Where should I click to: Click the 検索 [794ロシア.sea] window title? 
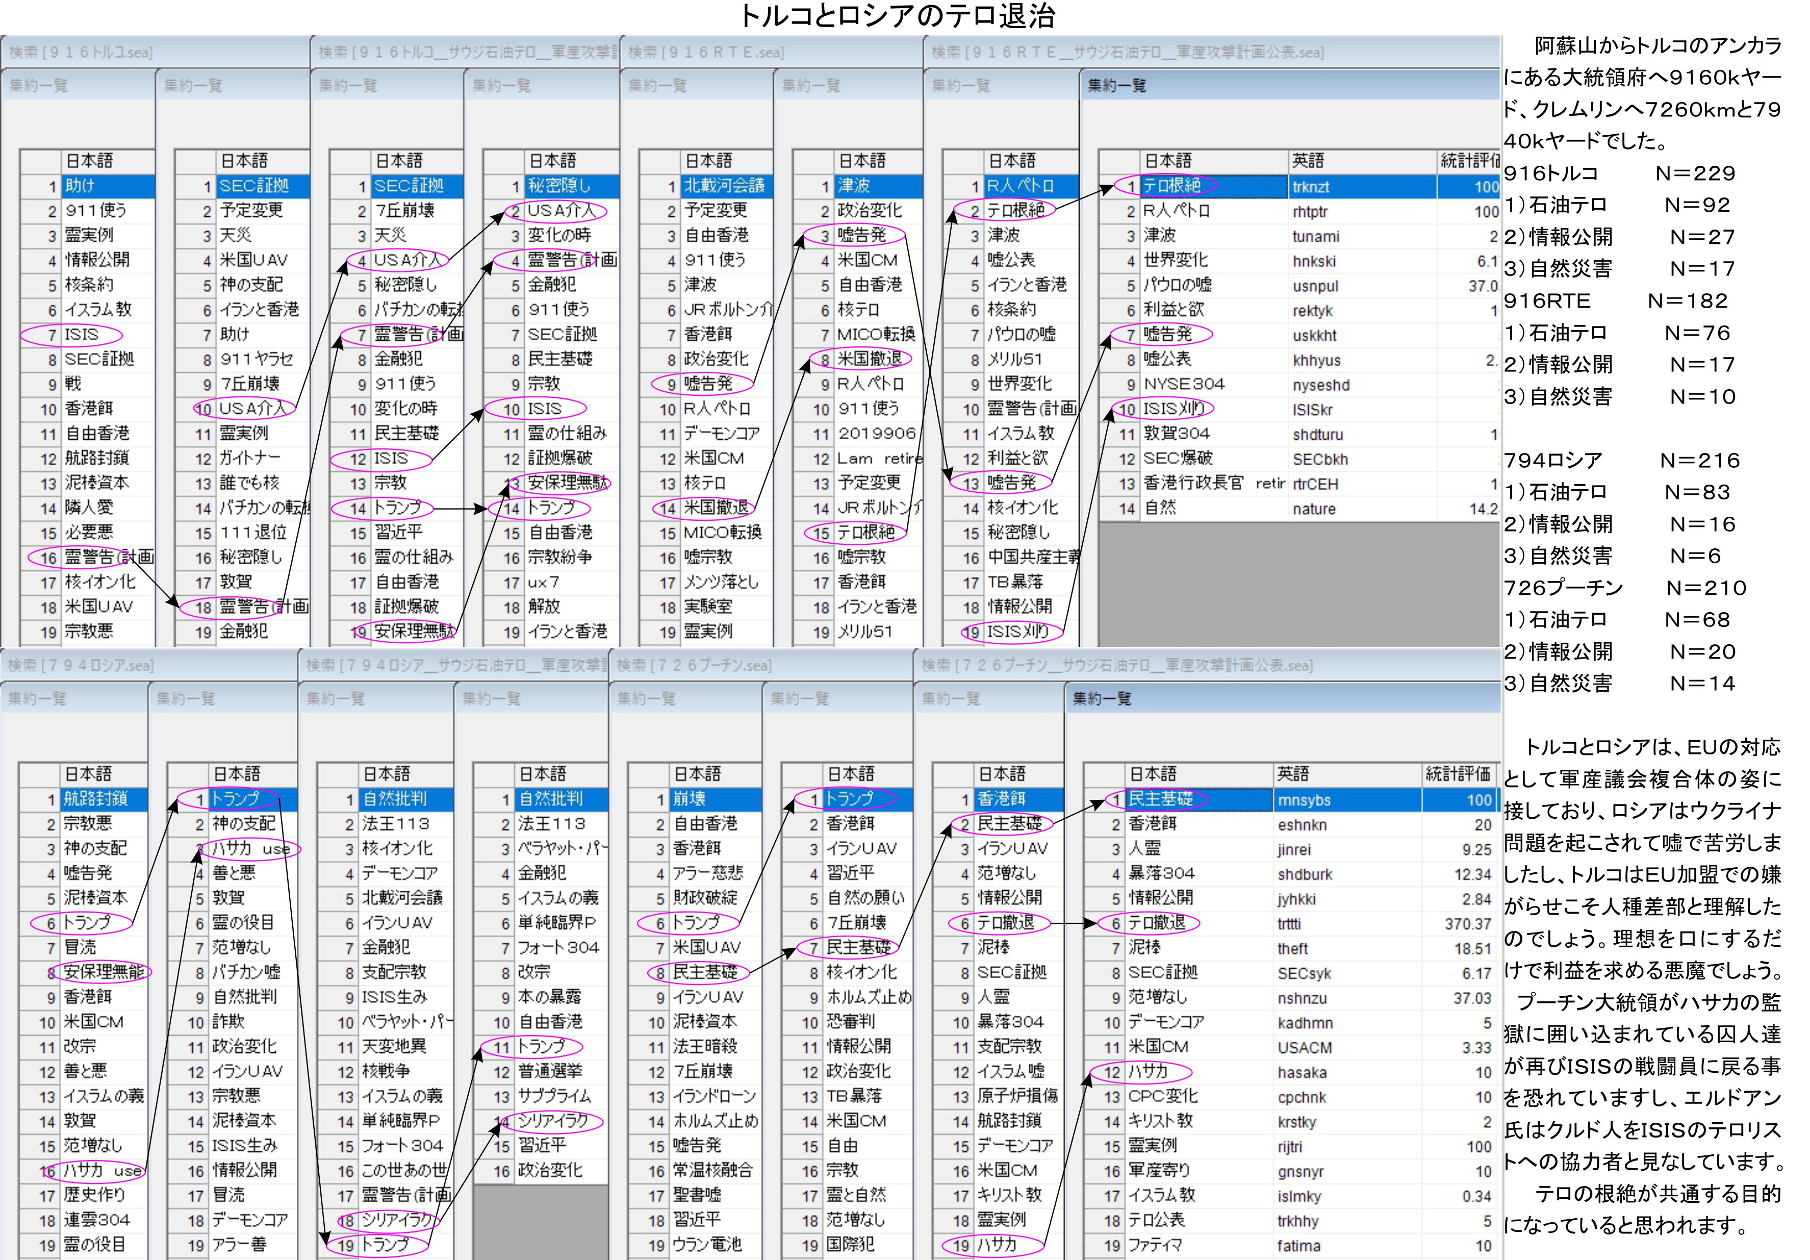tap(81, 666)
